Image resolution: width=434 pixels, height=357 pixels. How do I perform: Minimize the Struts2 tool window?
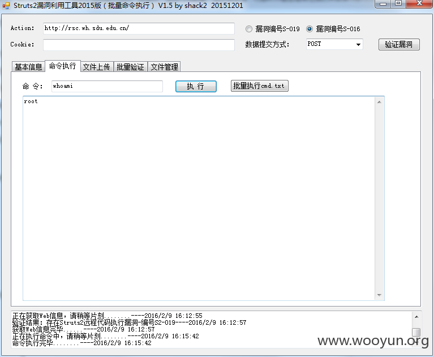click(x=383, y=4)
